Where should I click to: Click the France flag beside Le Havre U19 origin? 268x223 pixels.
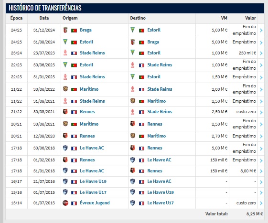[74, 182]
